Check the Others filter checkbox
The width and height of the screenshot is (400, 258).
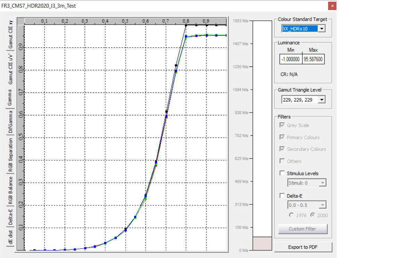282,161
